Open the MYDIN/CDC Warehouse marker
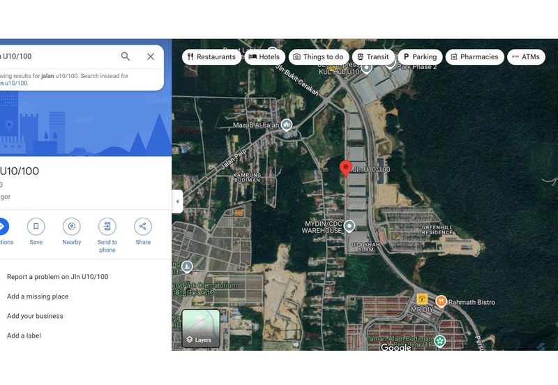558x385 pixels. 349,226
